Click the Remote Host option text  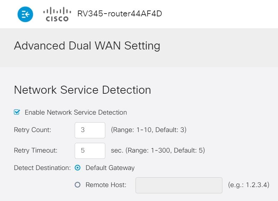click(106, 185)
